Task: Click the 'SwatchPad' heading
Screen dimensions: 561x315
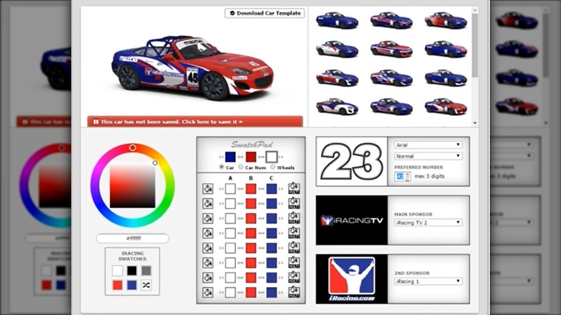Action: [252, 145]
